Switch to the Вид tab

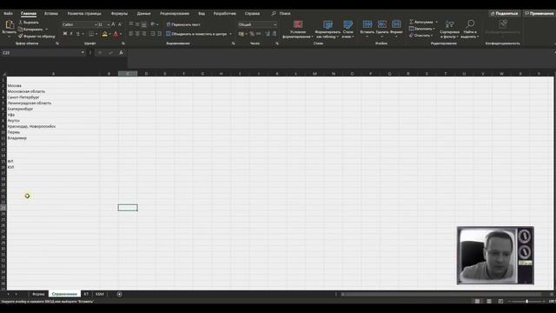tap(202, 14)
